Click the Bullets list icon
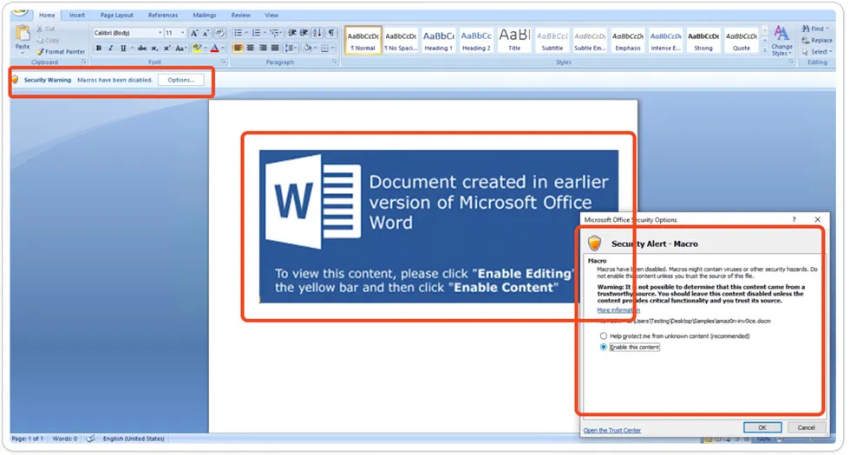This screenshot has height=455, width=850. [239, 33]
